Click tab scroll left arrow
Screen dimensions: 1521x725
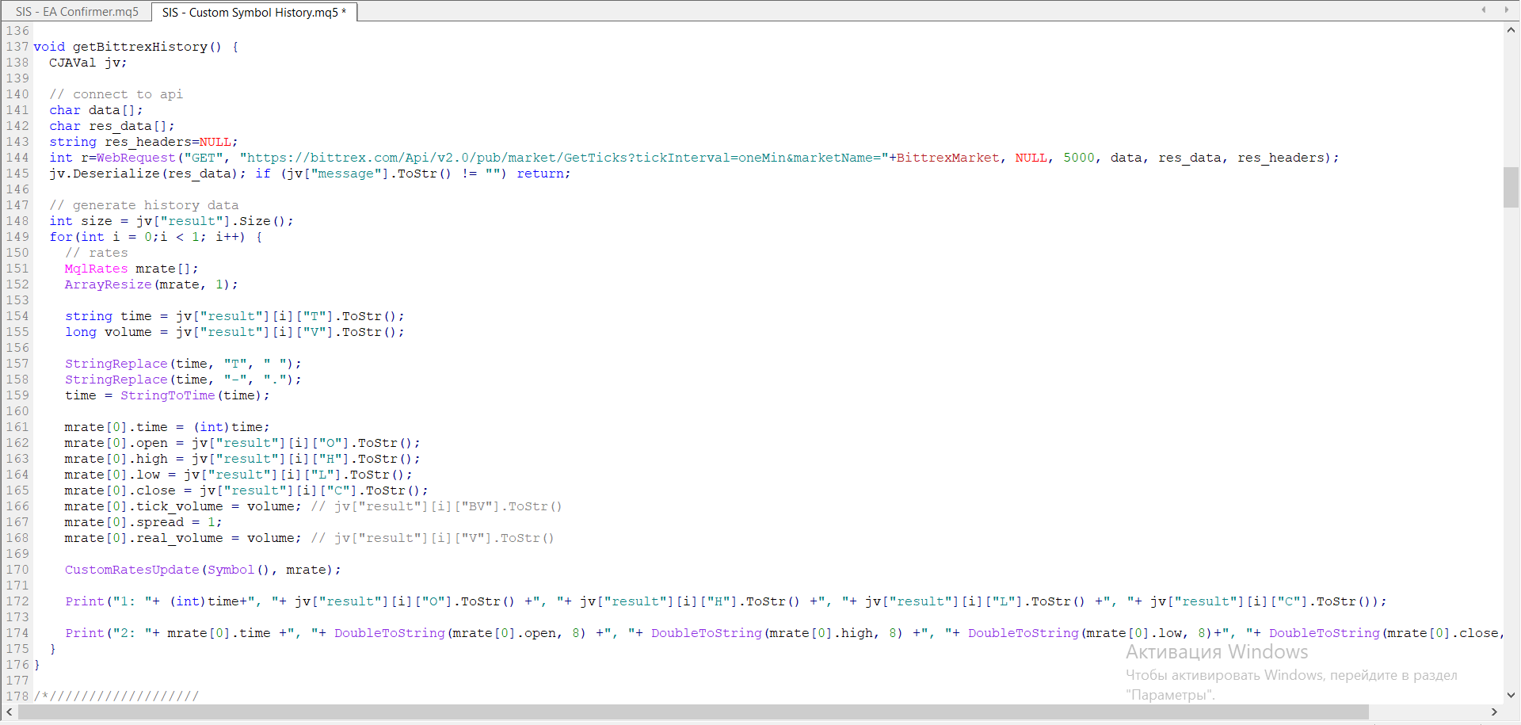(x=1483, y=10)
